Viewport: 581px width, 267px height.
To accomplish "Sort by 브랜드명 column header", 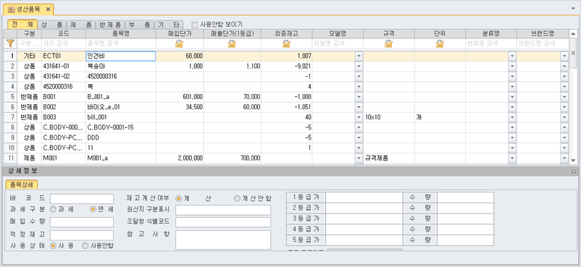I will coord(543,34).
